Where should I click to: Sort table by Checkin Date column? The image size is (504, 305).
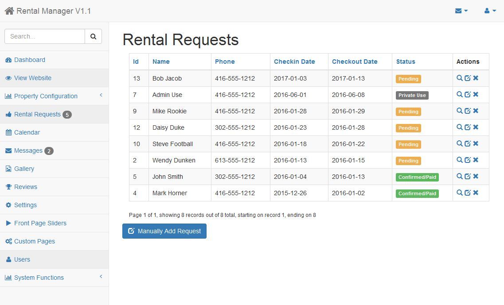294,62
